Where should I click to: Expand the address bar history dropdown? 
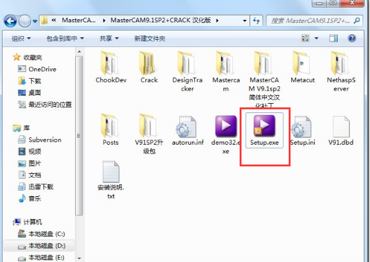coord(245,20)
